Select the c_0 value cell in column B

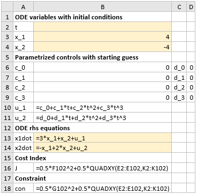pos(103,68)
